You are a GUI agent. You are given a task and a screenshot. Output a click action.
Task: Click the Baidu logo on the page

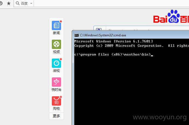tap(171, 17)
